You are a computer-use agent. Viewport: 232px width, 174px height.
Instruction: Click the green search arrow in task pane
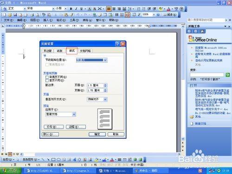227,75
